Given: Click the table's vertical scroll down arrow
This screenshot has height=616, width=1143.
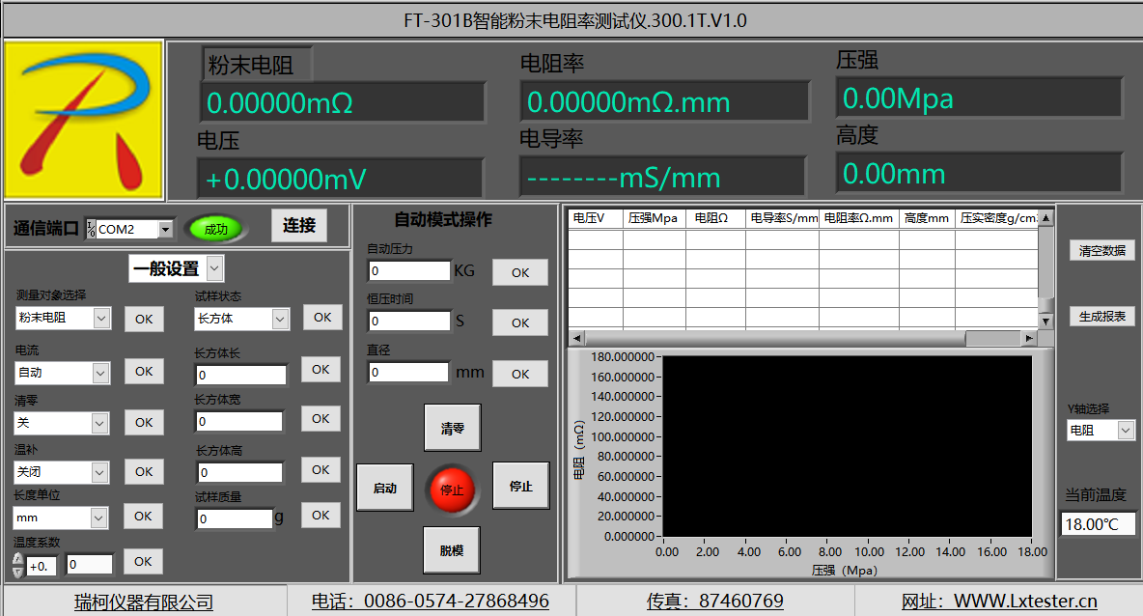Looking at the screenshot, I should [1045, 321].
